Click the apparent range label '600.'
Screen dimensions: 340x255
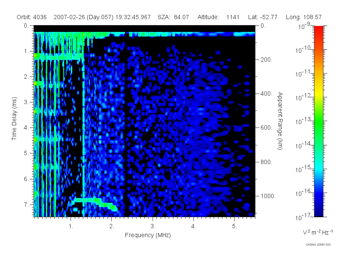pos(266,128)
